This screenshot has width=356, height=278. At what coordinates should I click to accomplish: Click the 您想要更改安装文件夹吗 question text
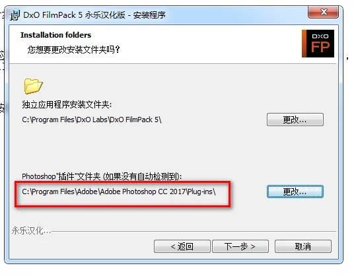point(73,50)
